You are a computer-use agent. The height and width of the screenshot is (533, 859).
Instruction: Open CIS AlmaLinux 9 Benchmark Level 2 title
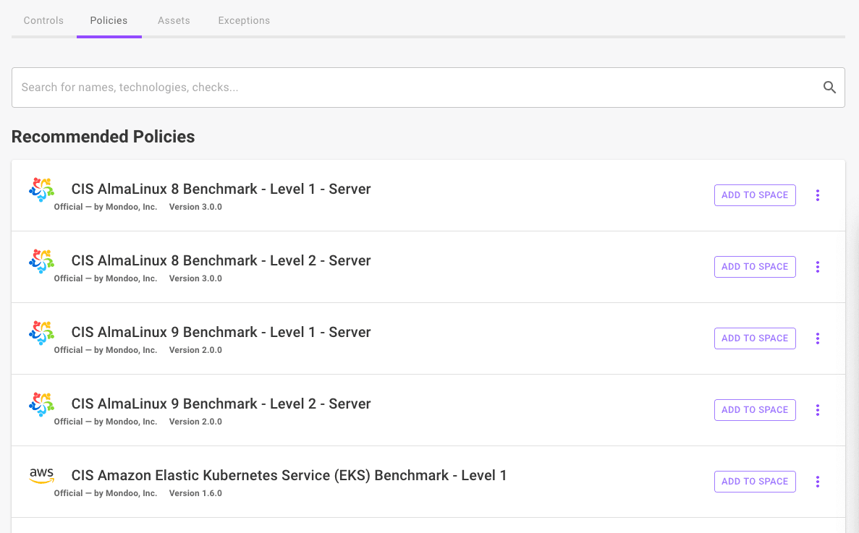[221, 404]
